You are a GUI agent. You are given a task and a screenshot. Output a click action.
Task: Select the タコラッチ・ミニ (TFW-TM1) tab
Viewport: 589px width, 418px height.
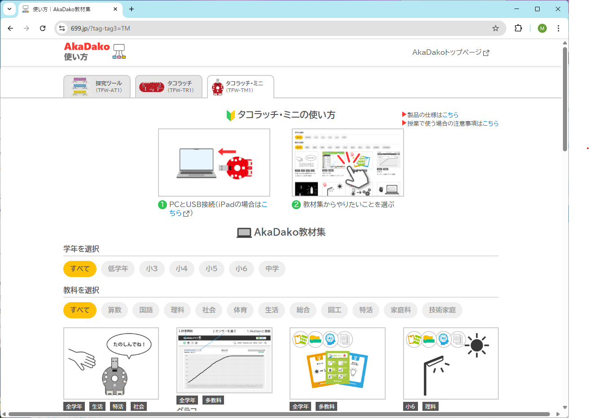click(x=241, y=87)
